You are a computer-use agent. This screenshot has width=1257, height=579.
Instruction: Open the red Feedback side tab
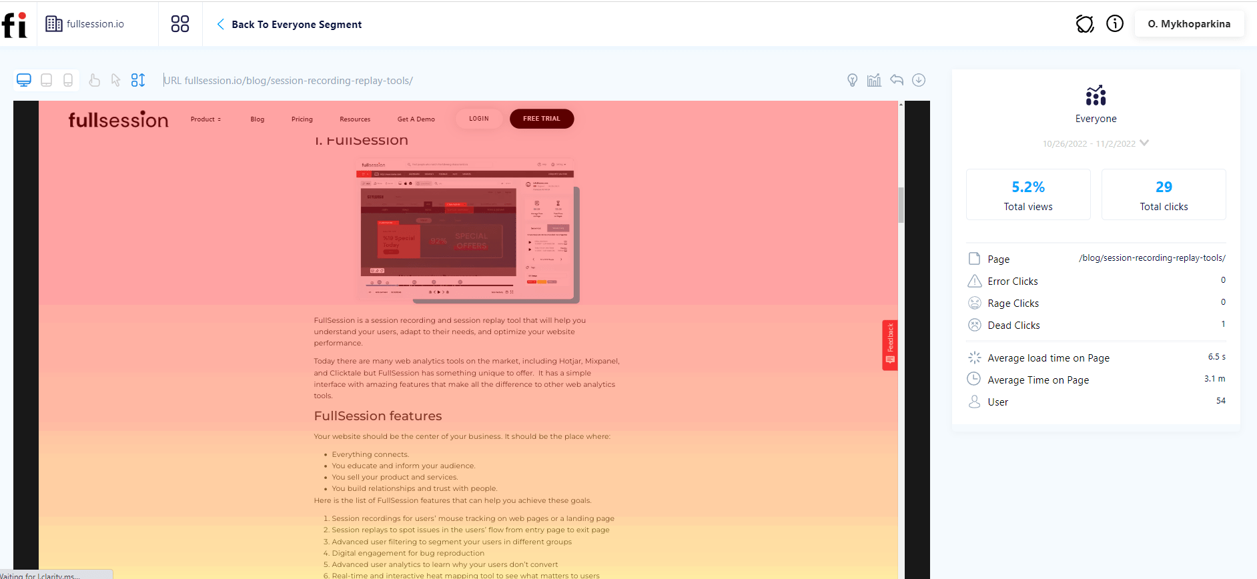(x=890, y=346)
